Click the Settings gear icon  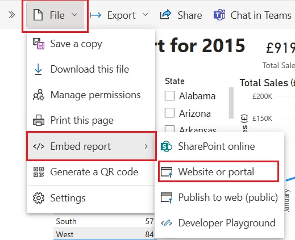tap(39, 198)
